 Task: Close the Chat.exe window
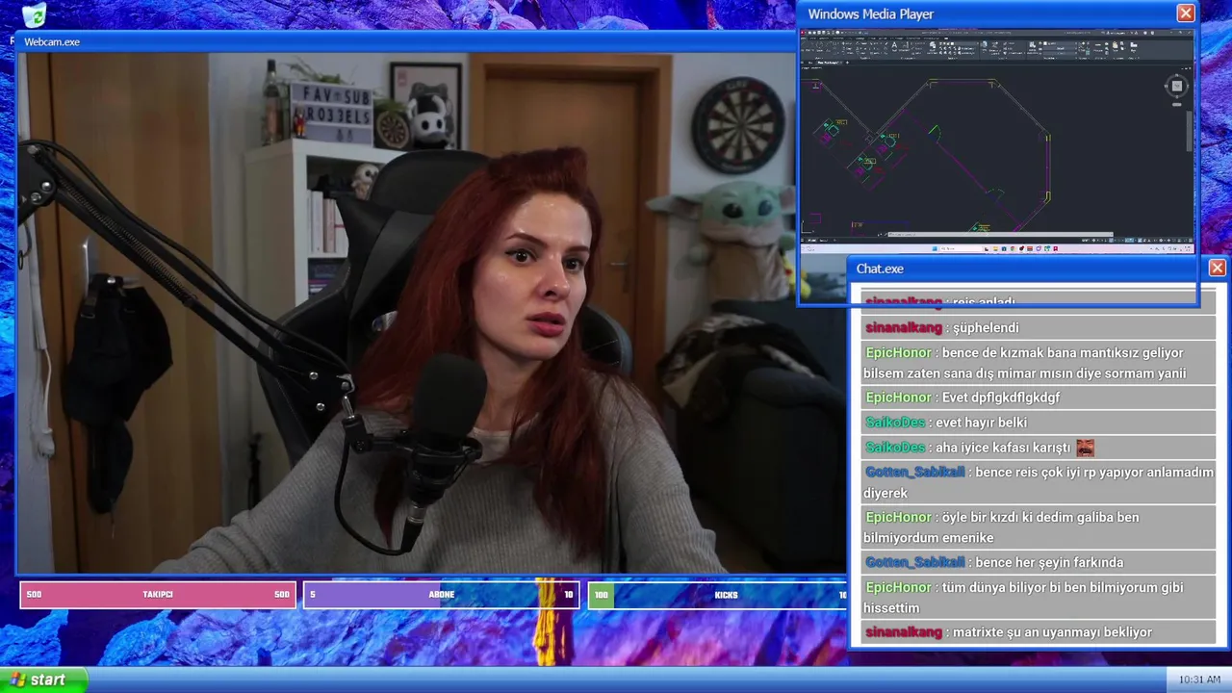[x=1217, y=268]
